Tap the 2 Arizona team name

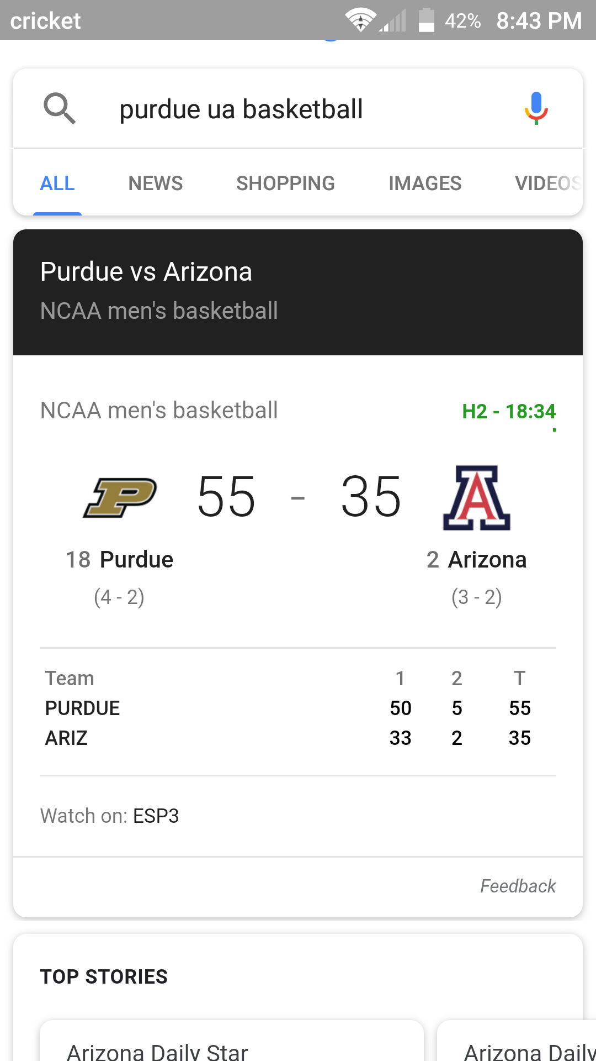pos(476,559)
